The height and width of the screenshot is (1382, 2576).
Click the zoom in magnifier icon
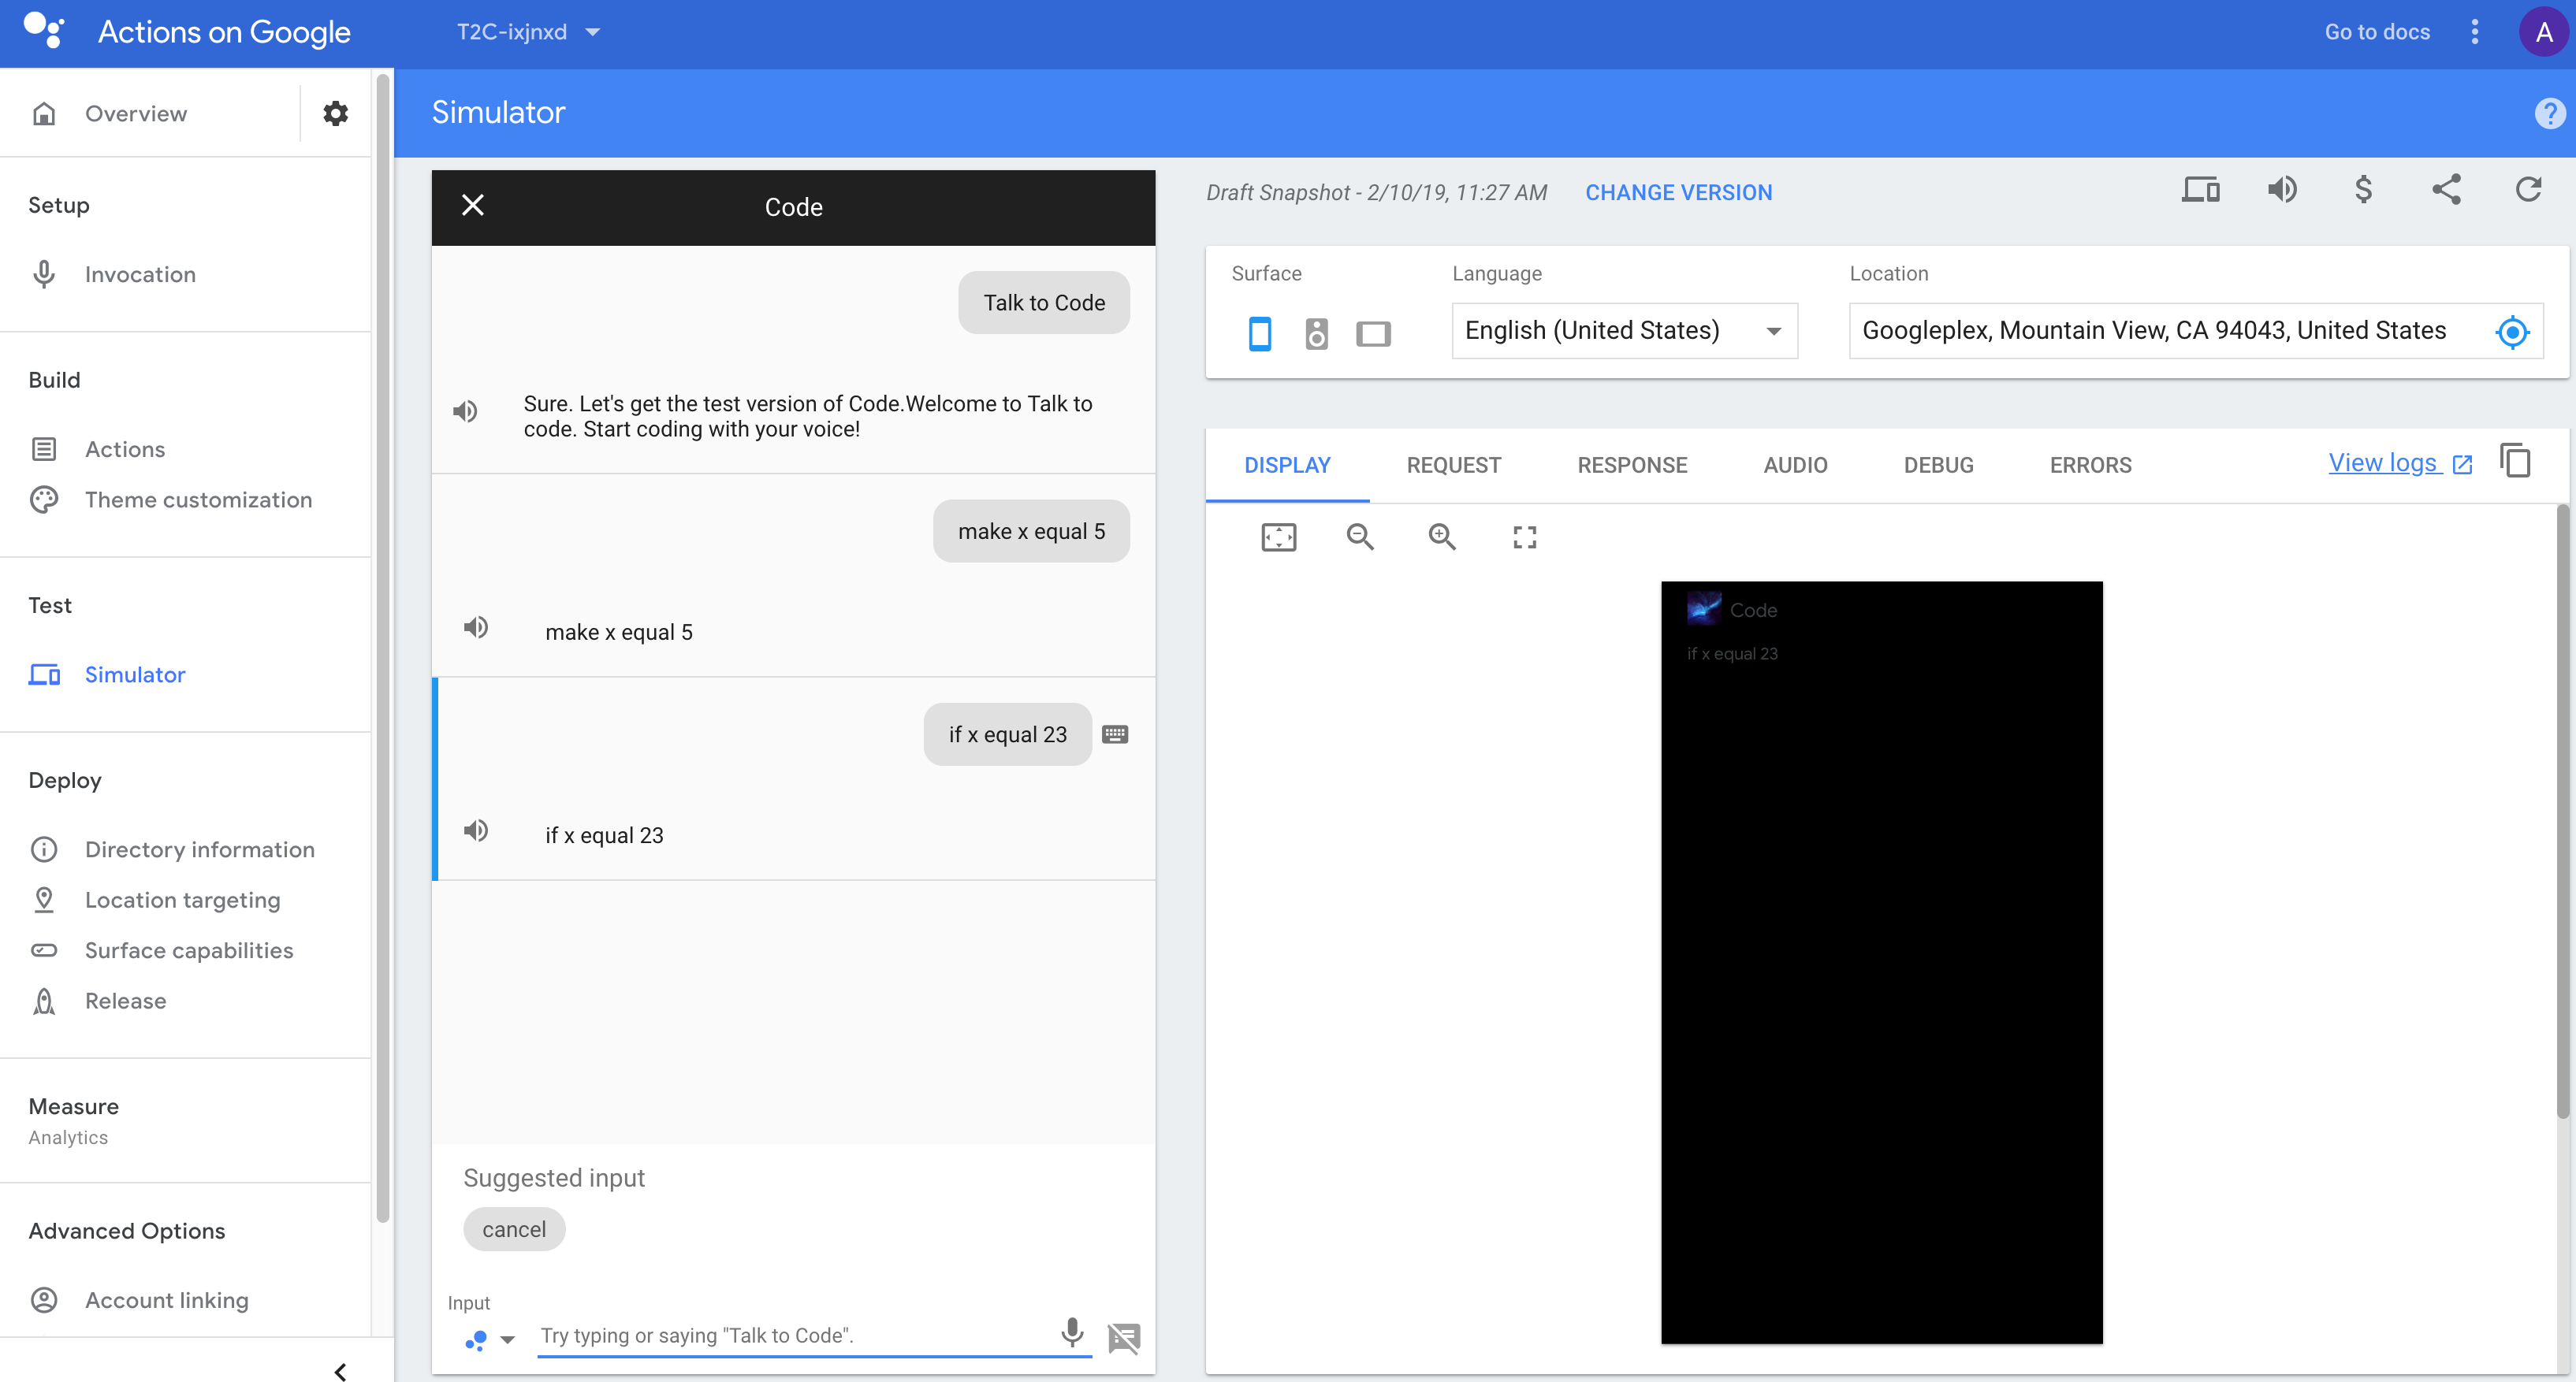click(x=1441, y=537)
